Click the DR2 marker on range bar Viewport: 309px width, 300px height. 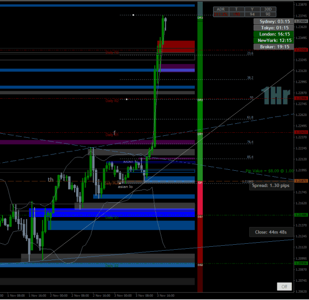coord(200,100)
